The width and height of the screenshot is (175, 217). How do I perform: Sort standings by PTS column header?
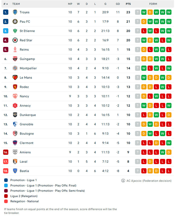tap(128, 4)
